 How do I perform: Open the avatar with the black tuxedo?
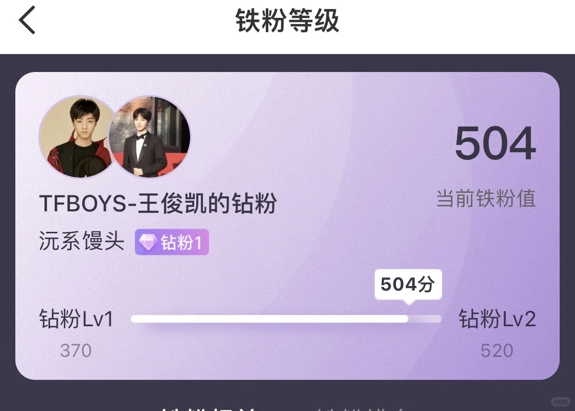(150, 137)
